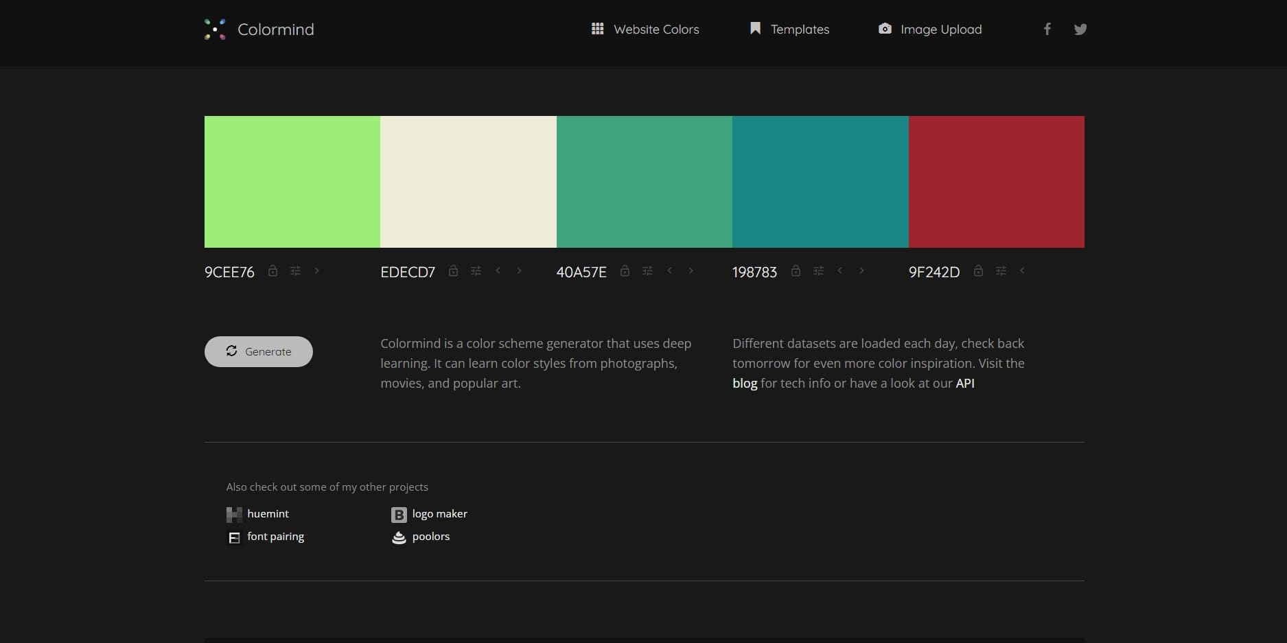Click the Website Colors grid icon
This screenshot has width=1287, height=643.
[596, 29]
